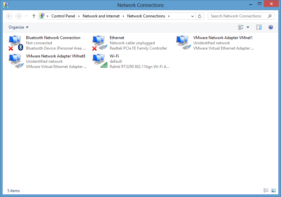Click inside the Search Network Connections box

click(x=237, y=16)
